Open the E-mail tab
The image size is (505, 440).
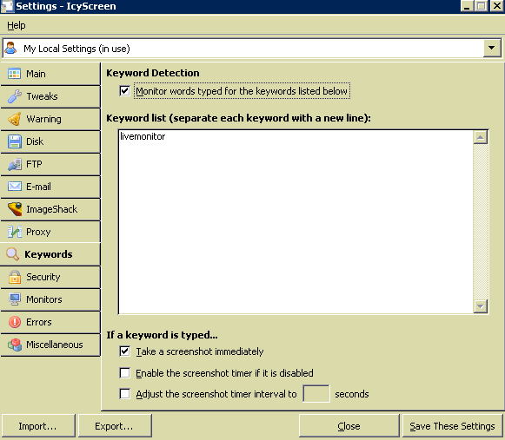coord(50,187)
